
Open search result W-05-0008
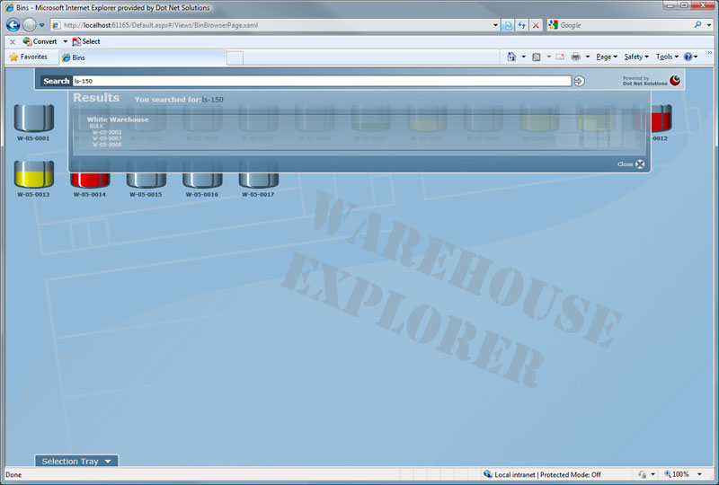[107, 145]
